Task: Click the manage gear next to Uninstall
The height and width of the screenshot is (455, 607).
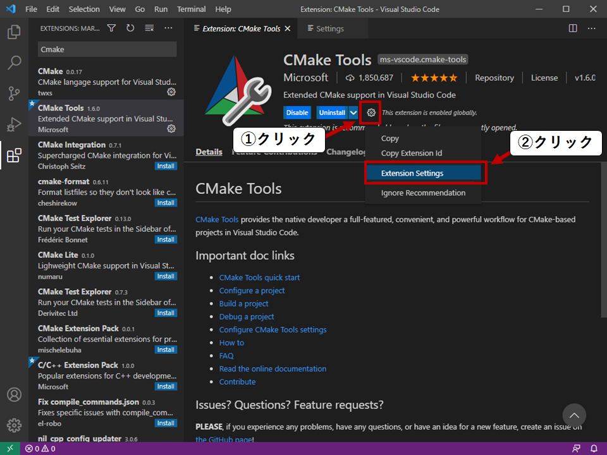Action: (371, 112)
